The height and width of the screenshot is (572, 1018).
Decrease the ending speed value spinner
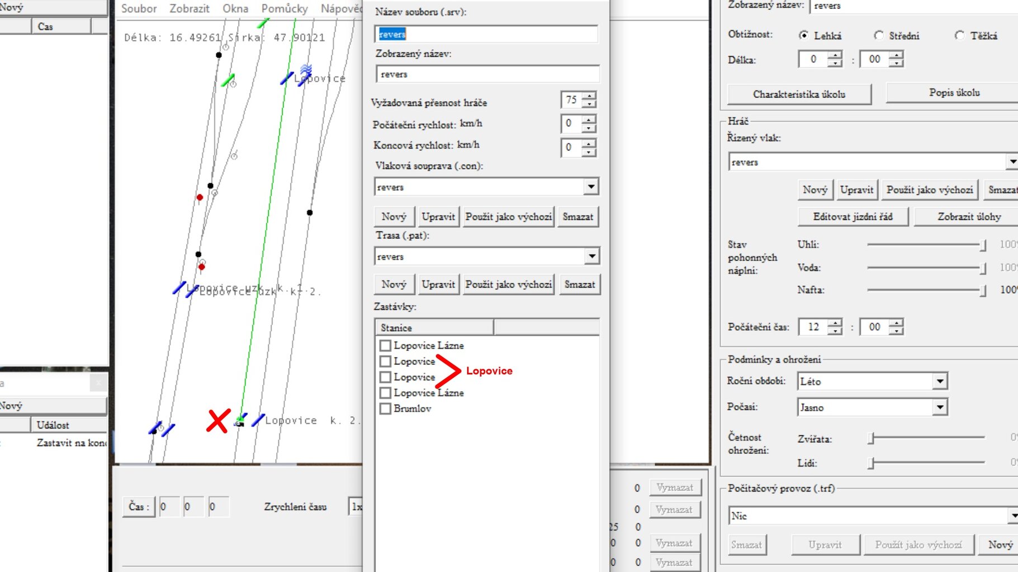589,152
